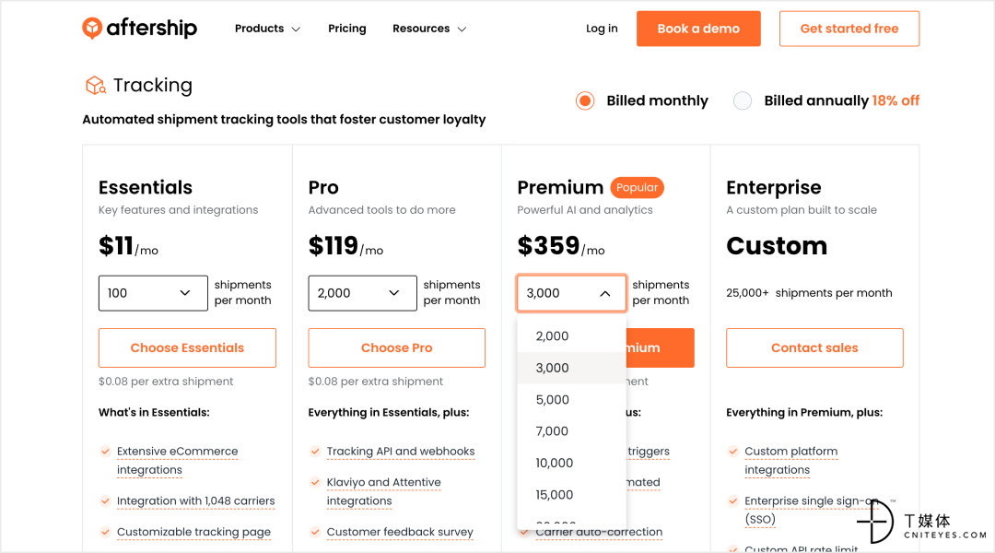Image resolution: width=995 pixels, height=553 pixels.
Task: Click checkmark icon beside Extensive eCommerce integrations
Action: 105,452
